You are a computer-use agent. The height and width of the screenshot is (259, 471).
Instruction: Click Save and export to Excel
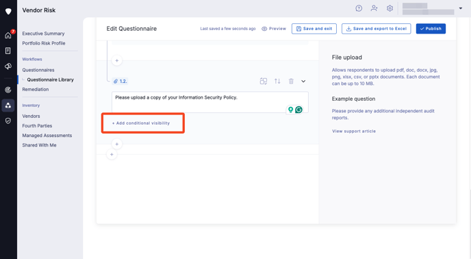tap(376, 29)
